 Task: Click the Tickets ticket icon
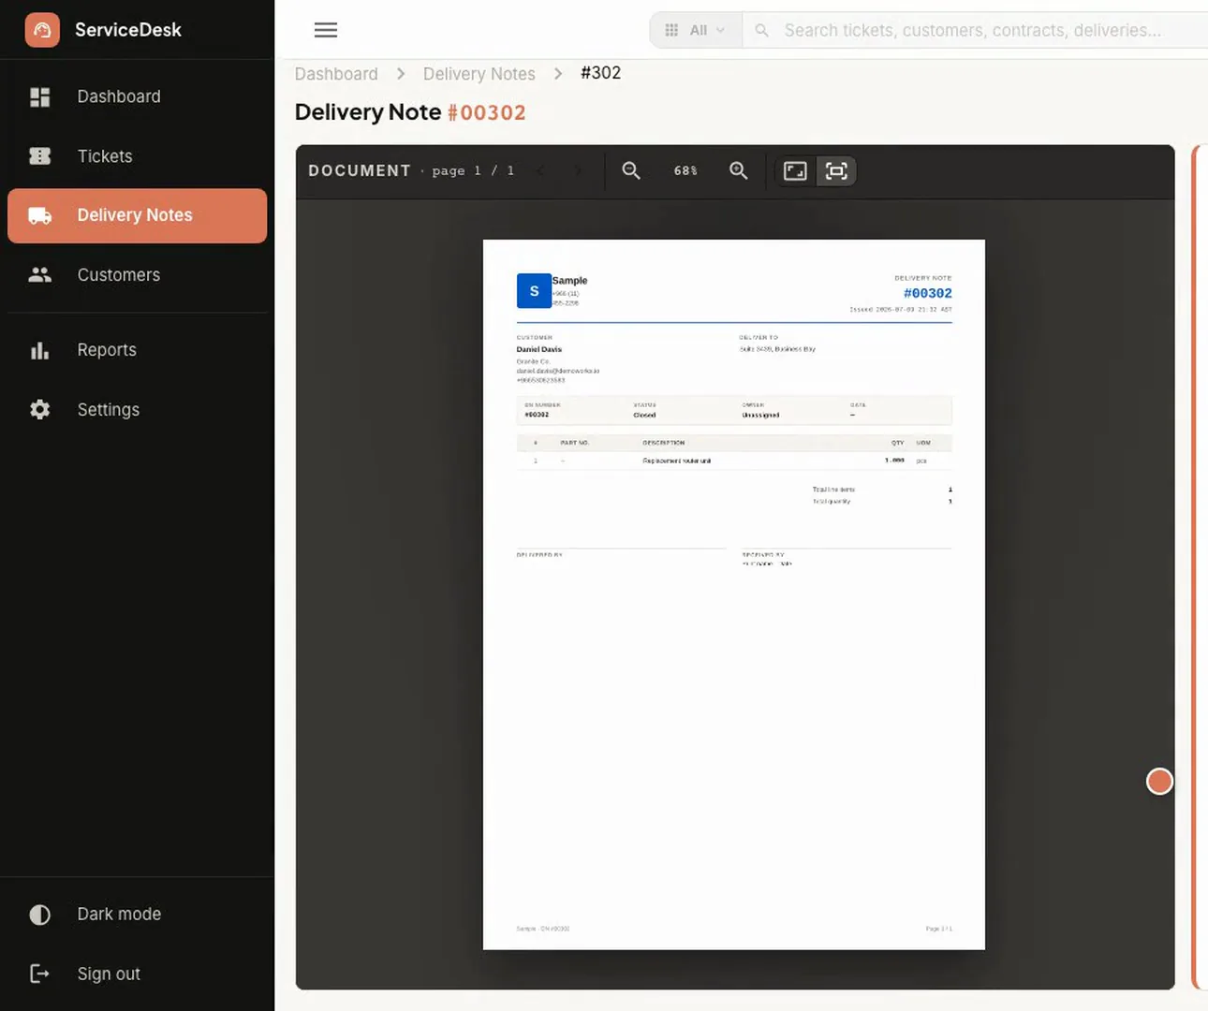point(40,156)
